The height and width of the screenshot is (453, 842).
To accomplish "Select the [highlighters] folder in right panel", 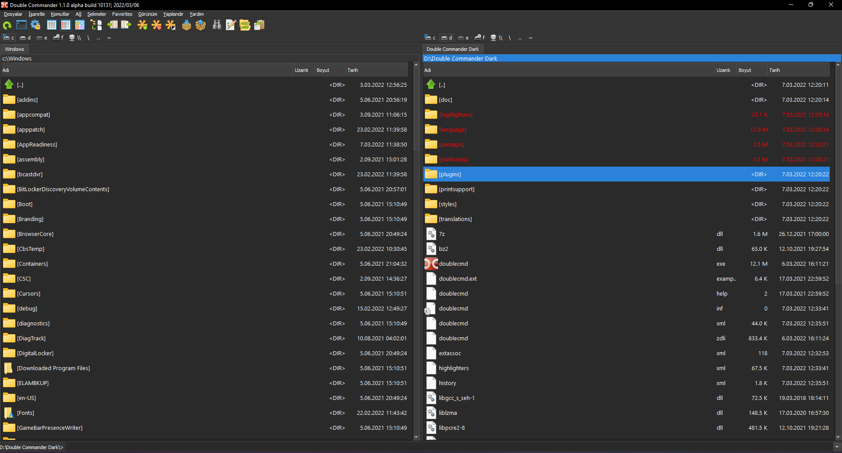I will (x=626, y=114).
